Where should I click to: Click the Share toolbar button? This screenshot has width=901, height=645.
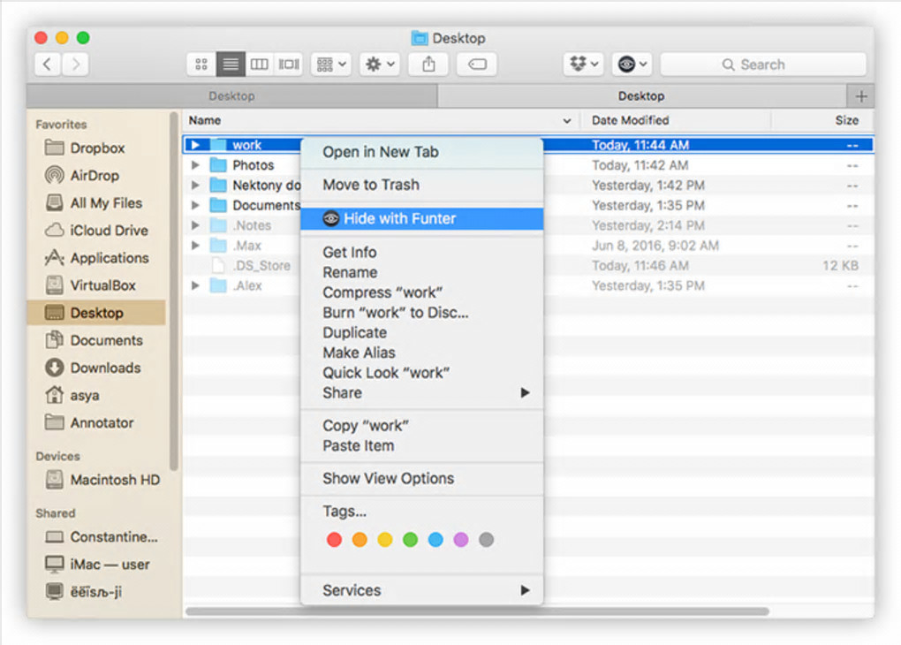click(428, 64)
